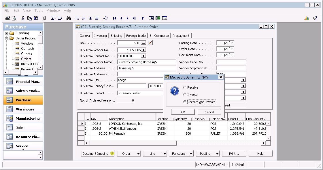Switch to the Prepayment tab

(181, 36)
